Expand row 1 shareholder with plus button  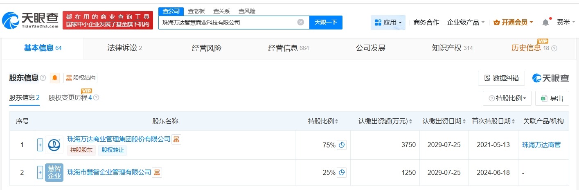click(x=40, y=145)
